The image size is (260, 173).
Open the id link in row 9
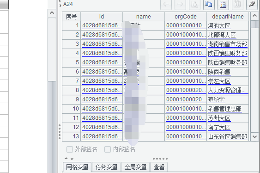coord(102,99)
